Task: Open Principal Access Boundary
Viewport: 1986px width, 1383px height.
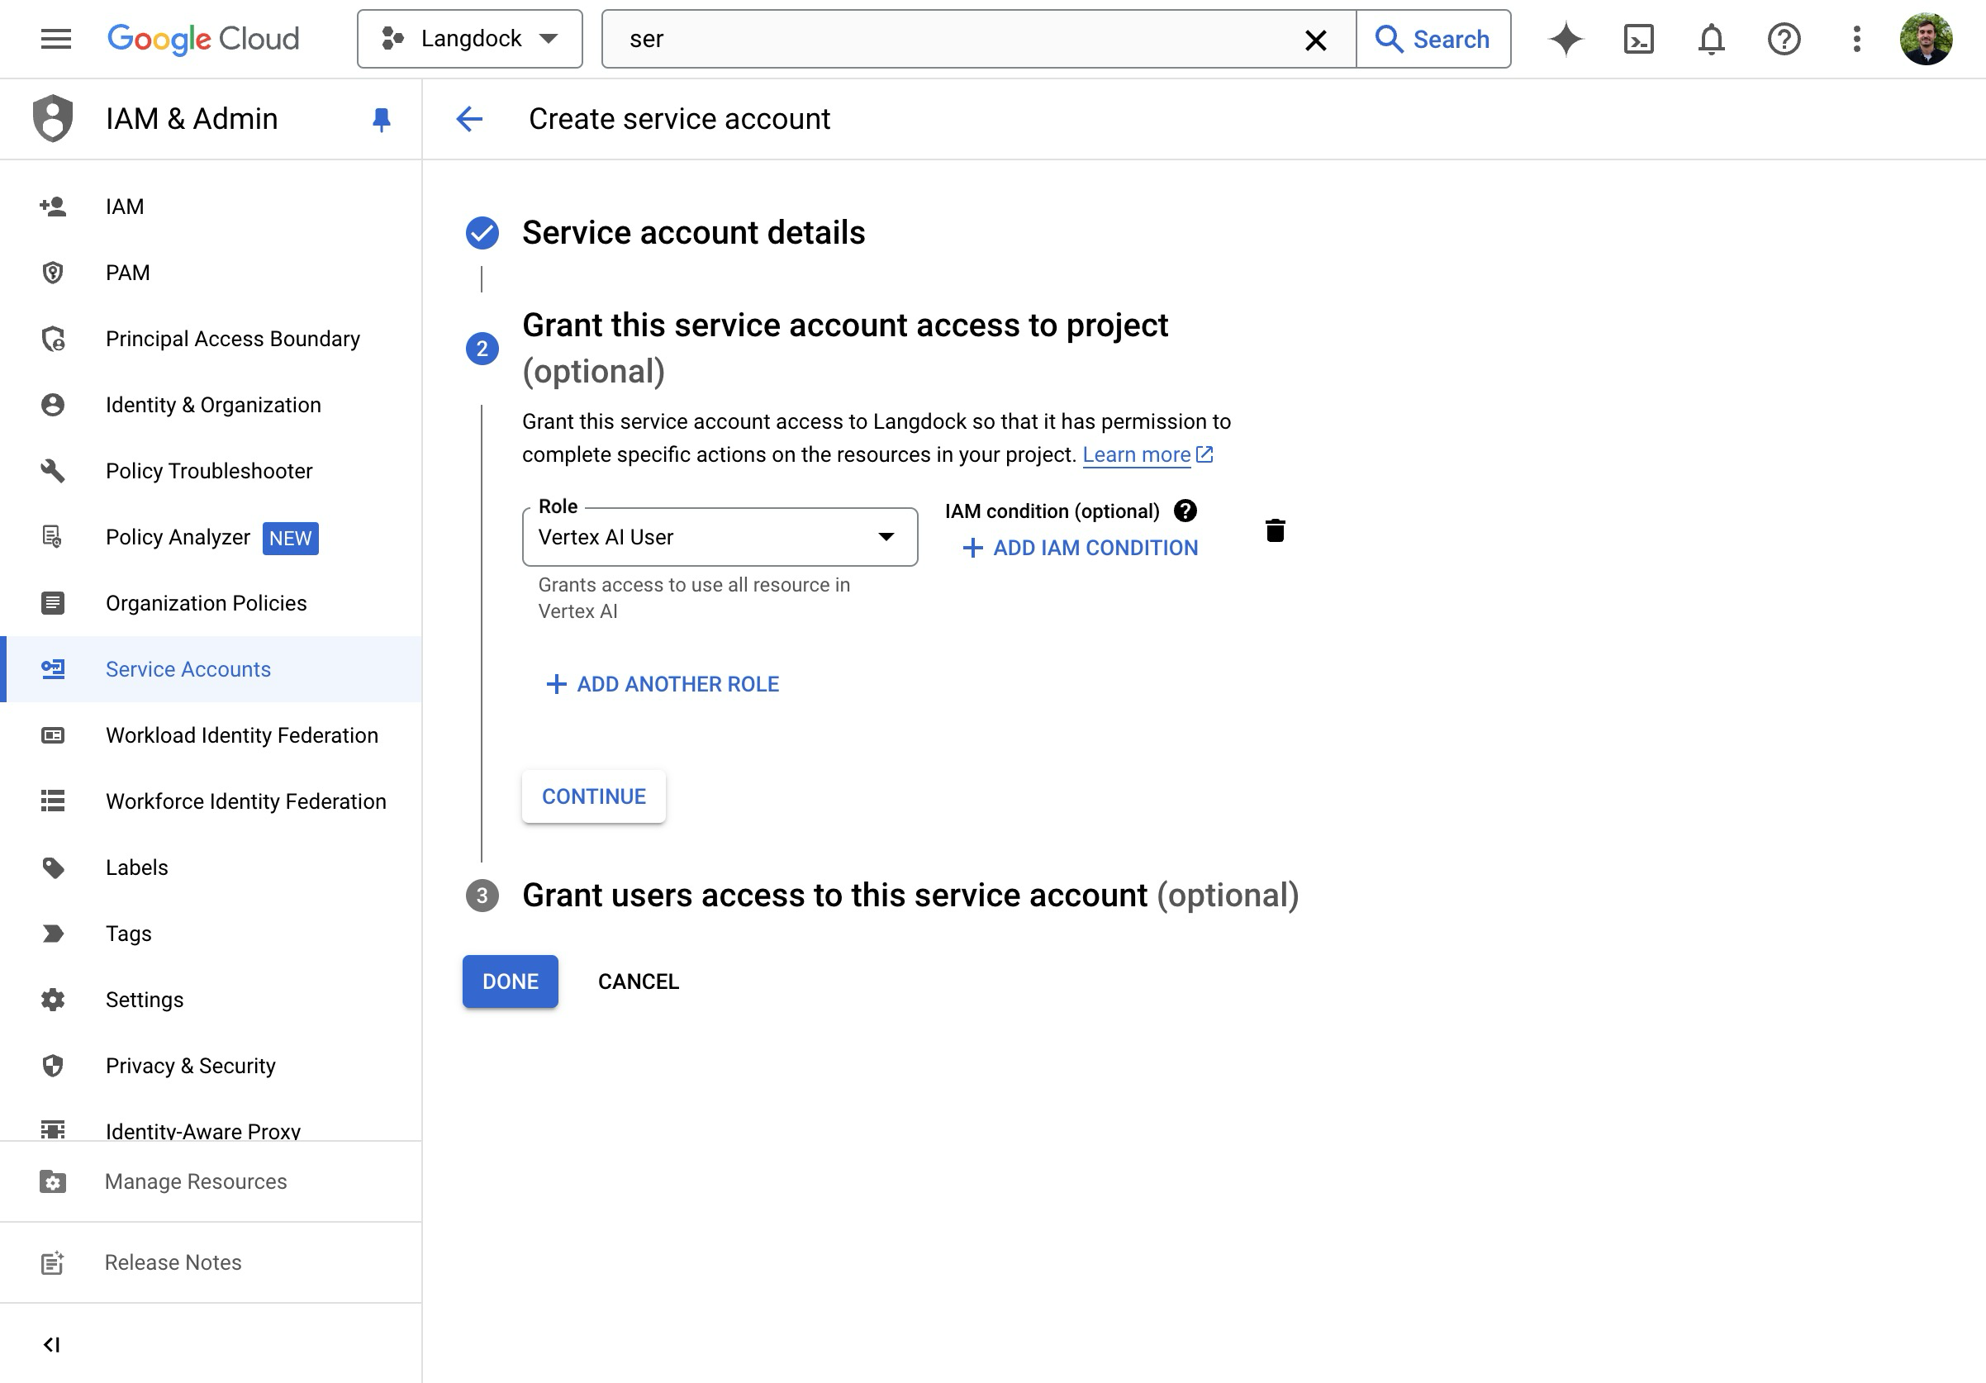Action: pos(211,338)
